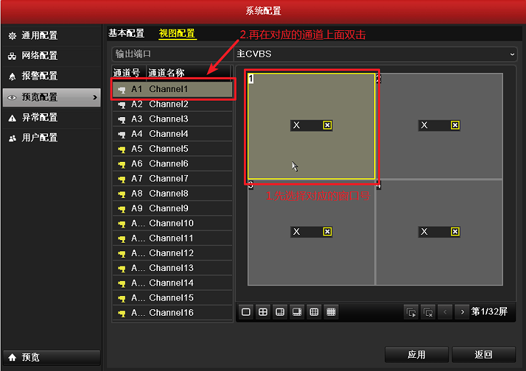Click the stop all preview icon
The height and width of the screenshot is (371, 526).
(x=429, y=312)
